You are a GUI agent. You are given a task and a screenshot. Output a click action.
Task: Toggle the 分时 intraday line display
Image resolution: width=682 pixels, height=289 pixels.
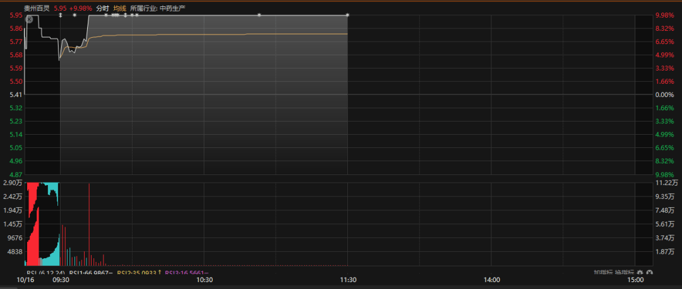pos(102,8)
